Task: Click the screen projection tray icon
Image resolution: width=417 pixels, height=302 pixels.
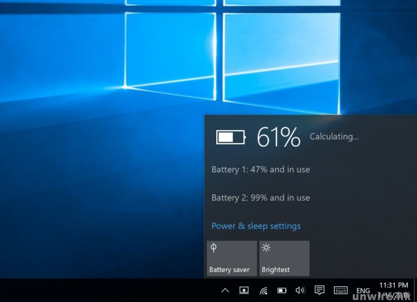Action: (x=244, y=291)
